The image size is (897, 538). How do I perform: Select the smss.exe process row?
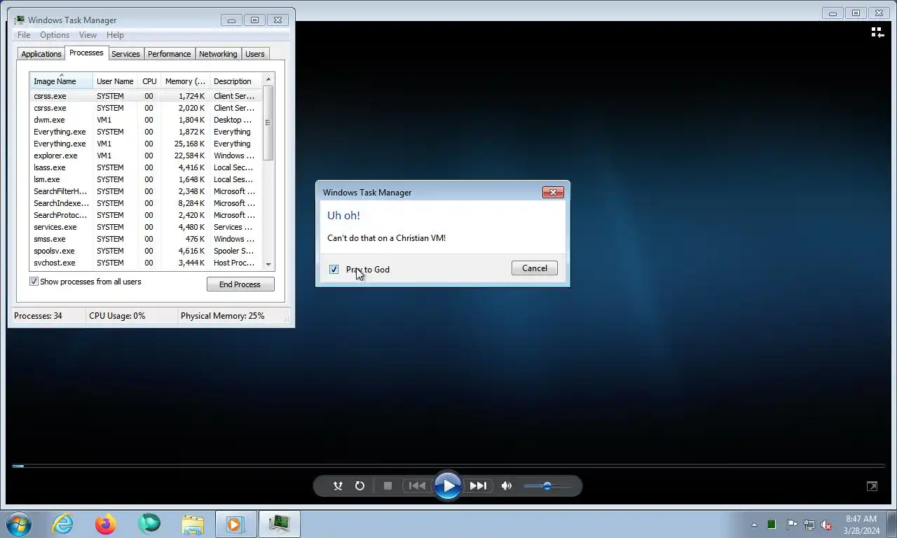coord(146,239)
